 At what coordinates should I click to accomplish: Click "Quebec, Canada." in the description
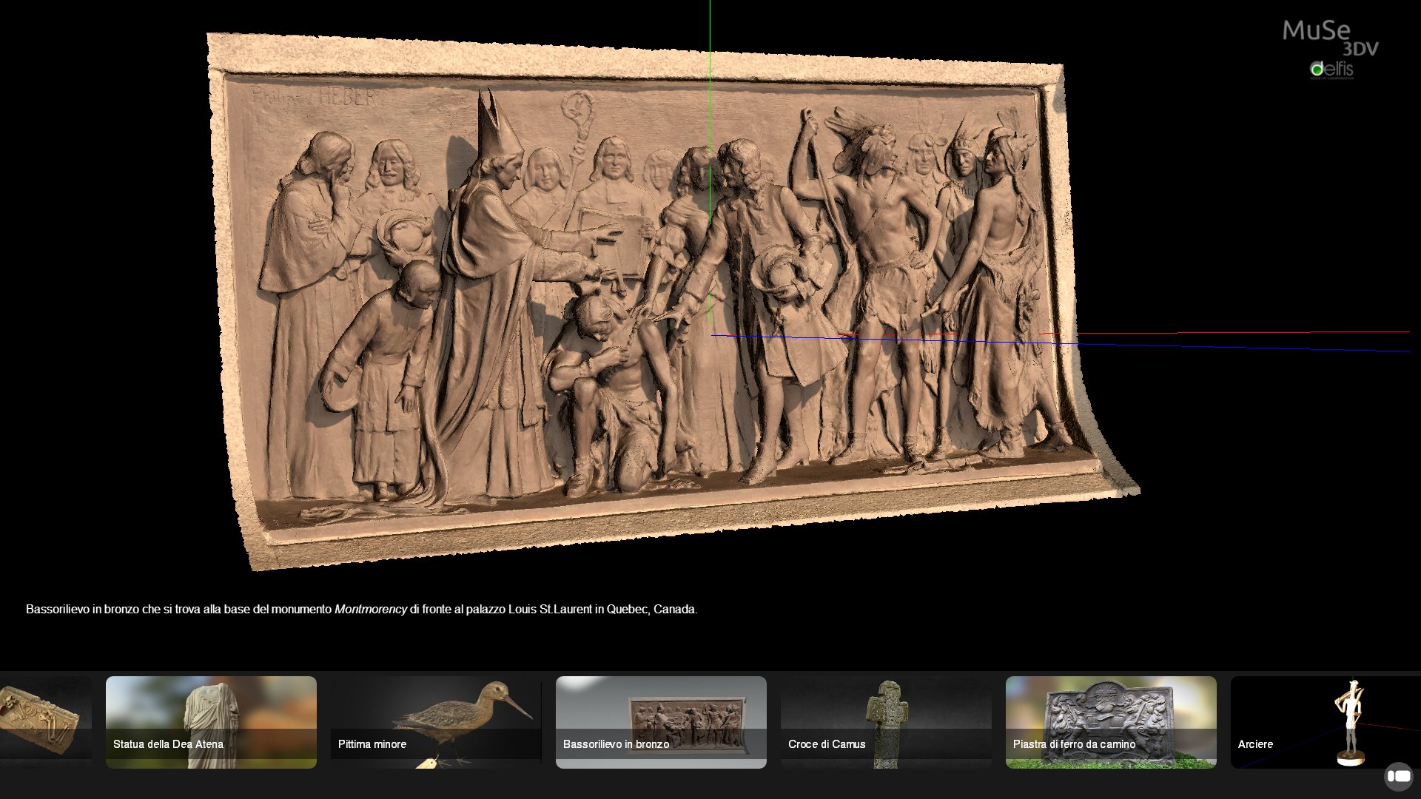pos(652,610)
